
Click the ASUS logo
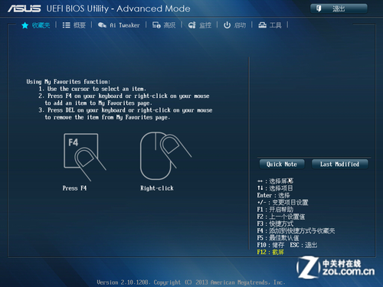pyautogui.click(x=25, y=8)
